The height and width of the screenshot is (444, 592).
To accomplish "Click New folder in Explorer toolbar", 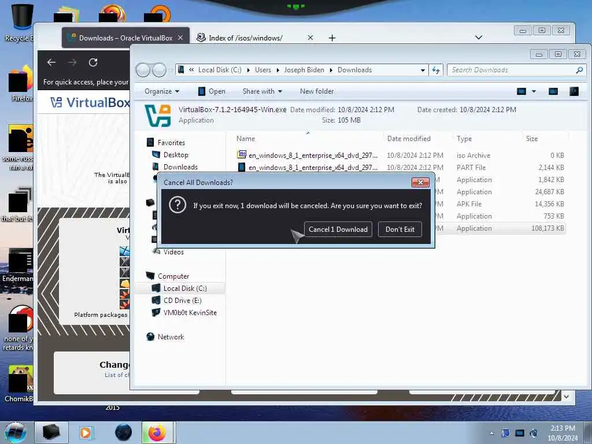I will point(317,91).
